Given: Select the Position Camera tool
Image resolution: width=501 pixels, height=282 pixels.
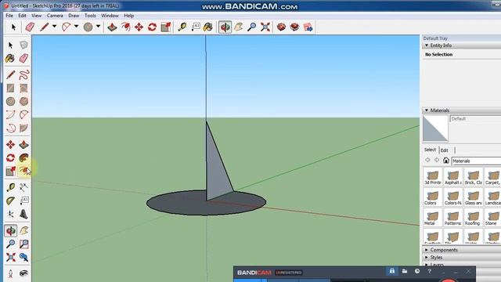Looking at the screenshot, I should coord(10,273).
